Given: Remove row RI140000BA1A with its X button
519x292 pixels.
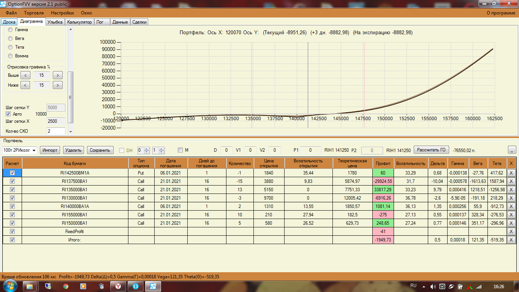Looking at the screenshot, I should point(511,206).
